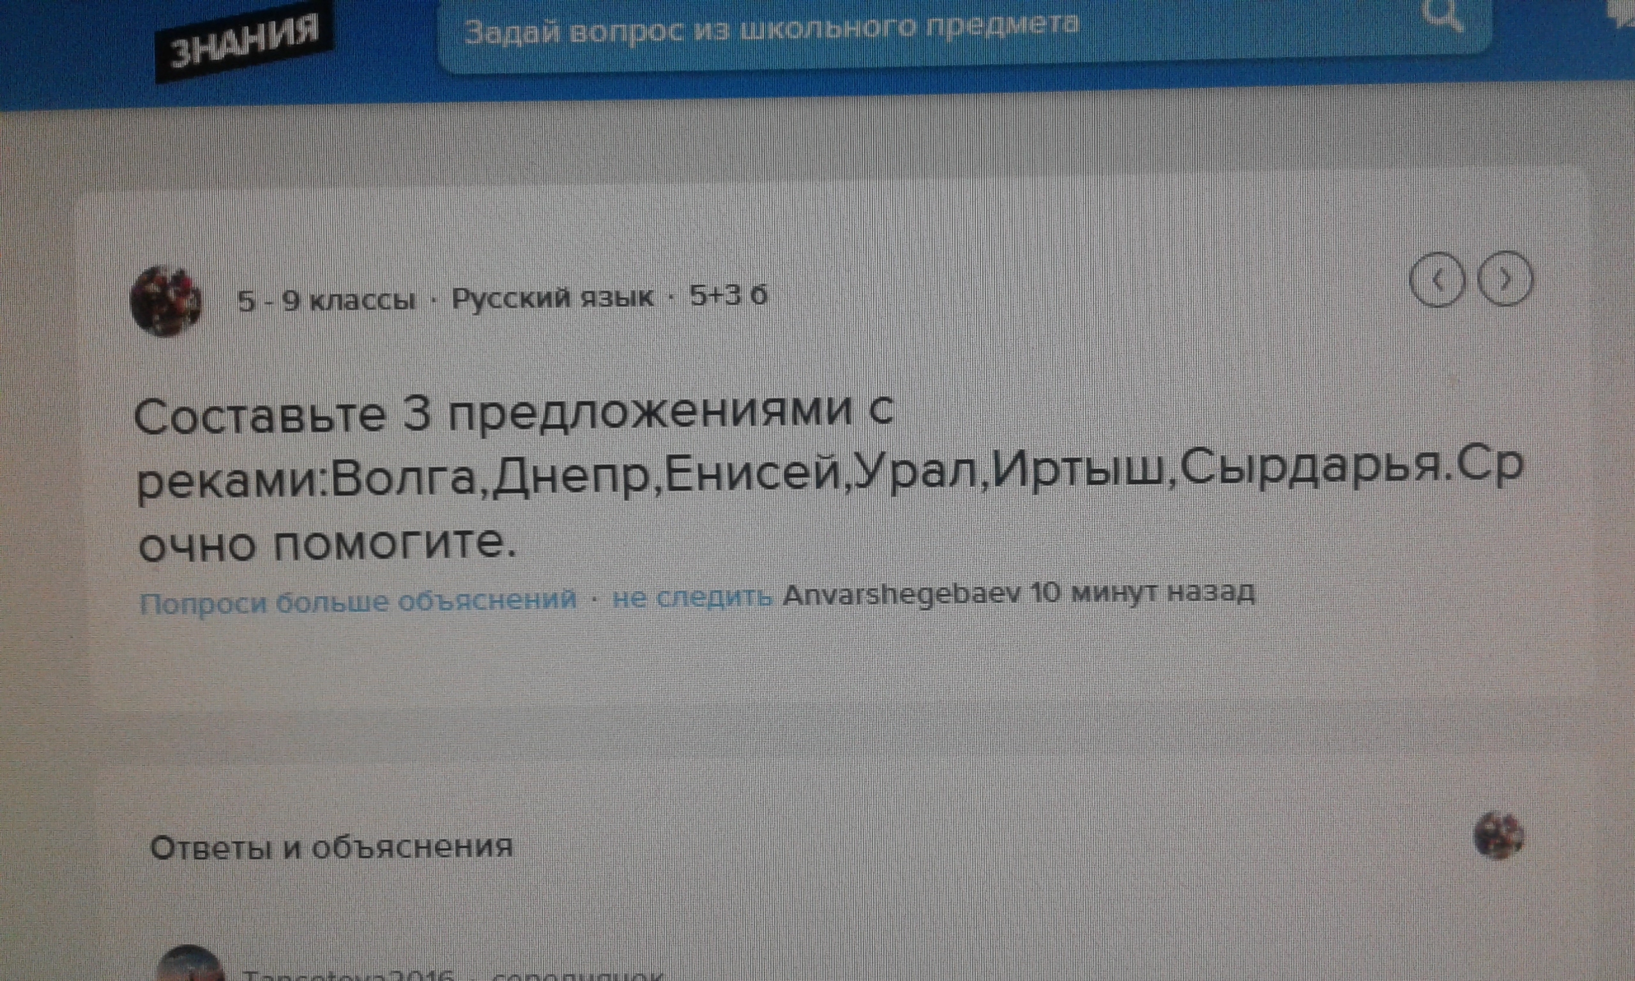
Task: Click the середнячок rank label
Action: [x=578, y=976]
